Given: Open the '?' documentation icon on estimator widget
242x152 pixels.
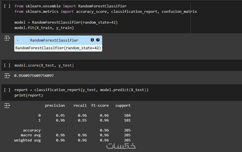Looking at the screenshot, I should (x=98, y=40).
